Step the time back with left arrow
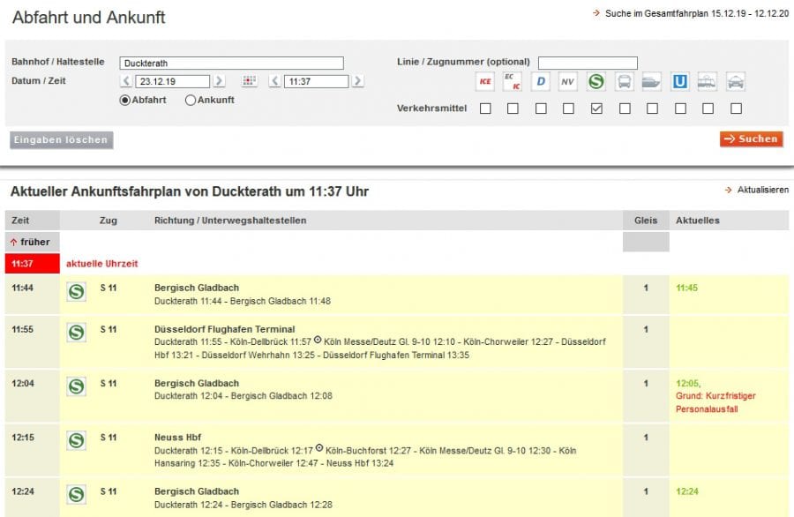This screenshot has width=794, height=517. (x=274, y=81)
